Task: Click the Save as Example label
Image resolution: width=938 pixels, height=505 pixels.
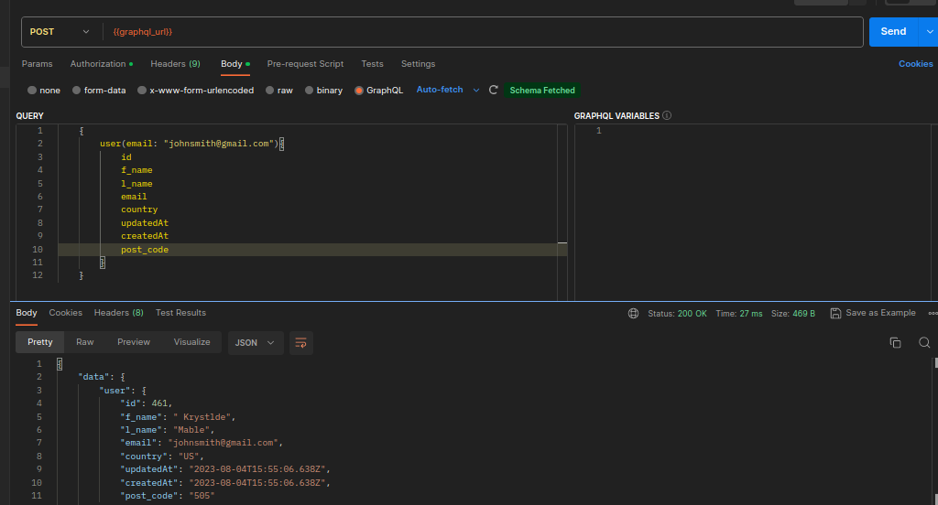Action: (x=880, y=313)
